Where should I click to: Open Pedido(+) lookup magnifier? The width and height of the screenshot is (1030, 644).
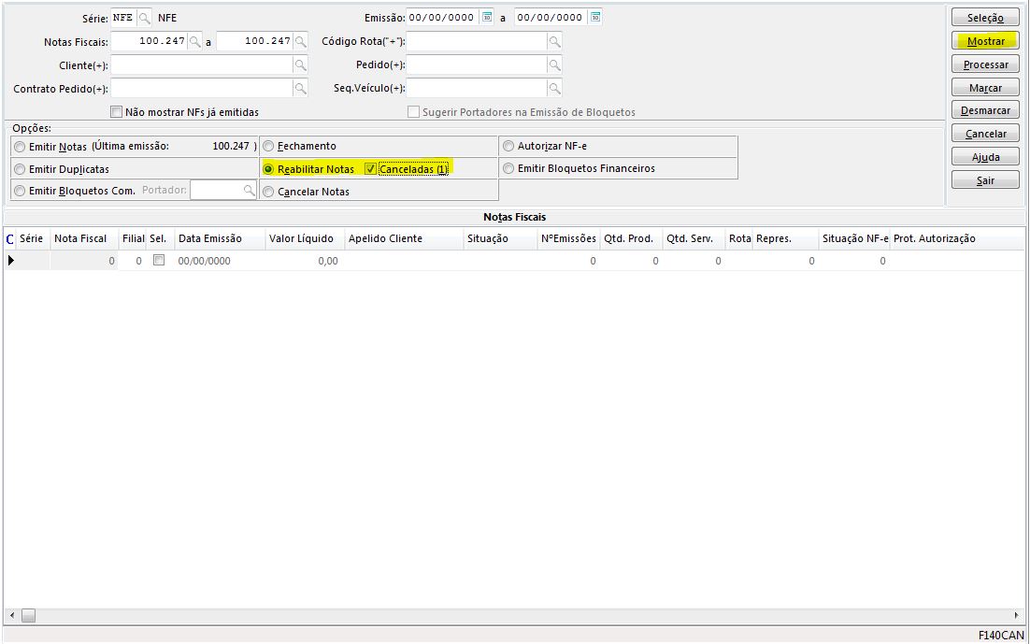[x=554, y=65]
